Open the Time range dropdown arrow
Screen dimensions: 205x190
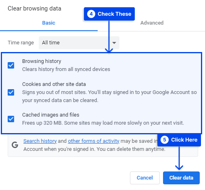click(114, 43)
